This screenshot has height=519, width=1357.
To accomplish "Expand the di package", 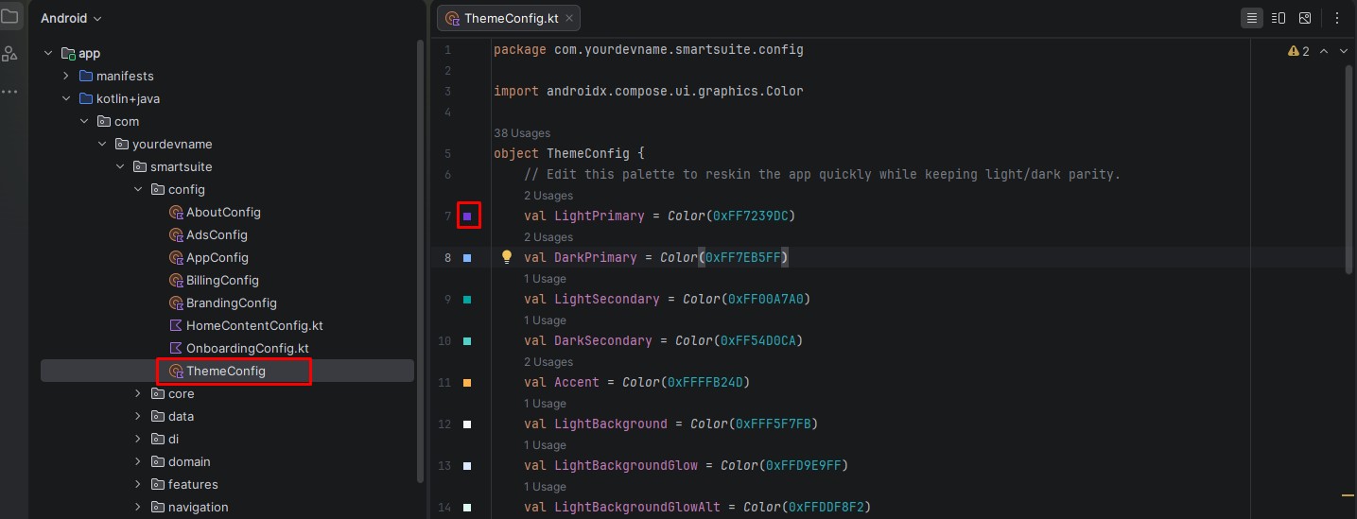I will [x=138, y=440].
